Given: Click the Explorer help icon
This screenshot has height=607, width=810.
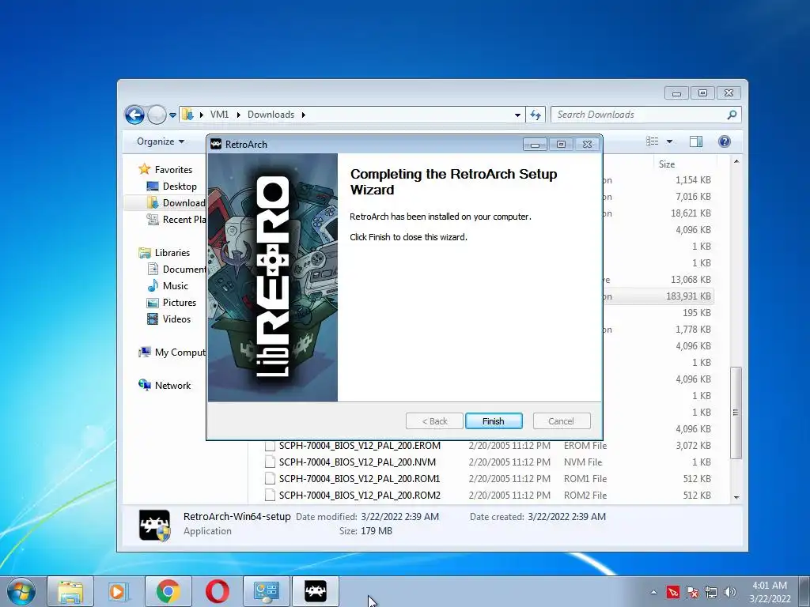Looking at the screenshot, I should [725, 141].
